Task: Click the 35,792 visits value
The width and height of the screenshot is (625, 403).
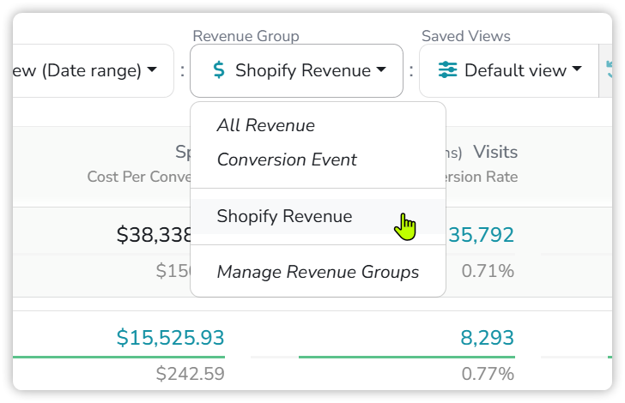Action: pos(481,235)
